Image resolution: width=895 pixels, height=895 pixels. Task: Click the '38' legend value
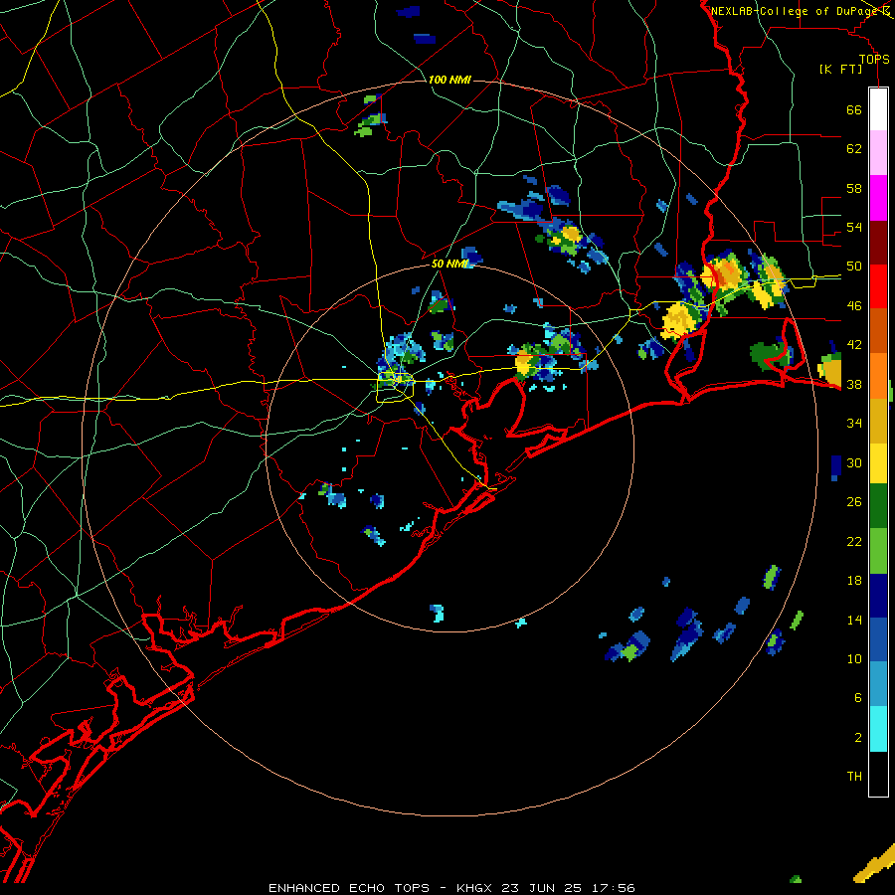pos(854,385)
